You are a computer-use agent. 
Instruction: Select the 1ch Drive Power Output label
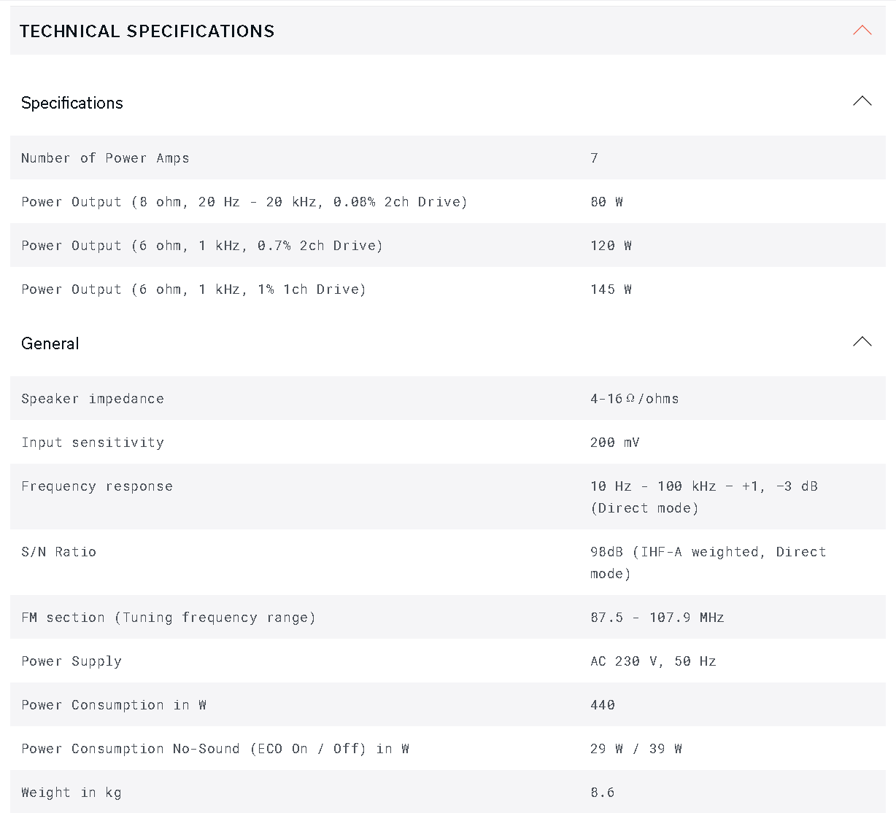pyautogui.click(x=193, y=289)
